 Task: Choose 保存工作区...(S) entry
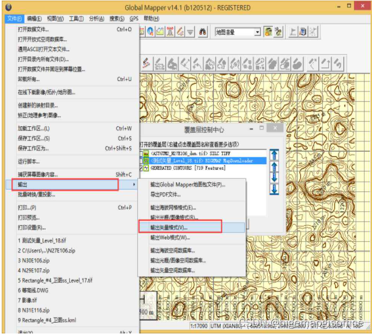73,138
